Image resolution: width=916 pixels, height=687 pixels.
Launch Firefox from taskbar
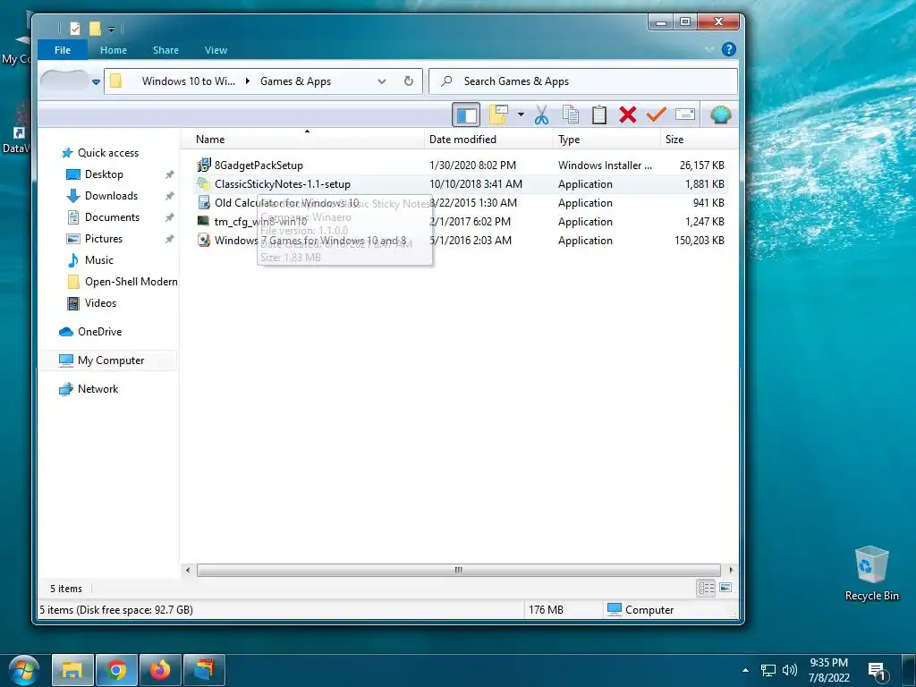[x=160, y=669]
